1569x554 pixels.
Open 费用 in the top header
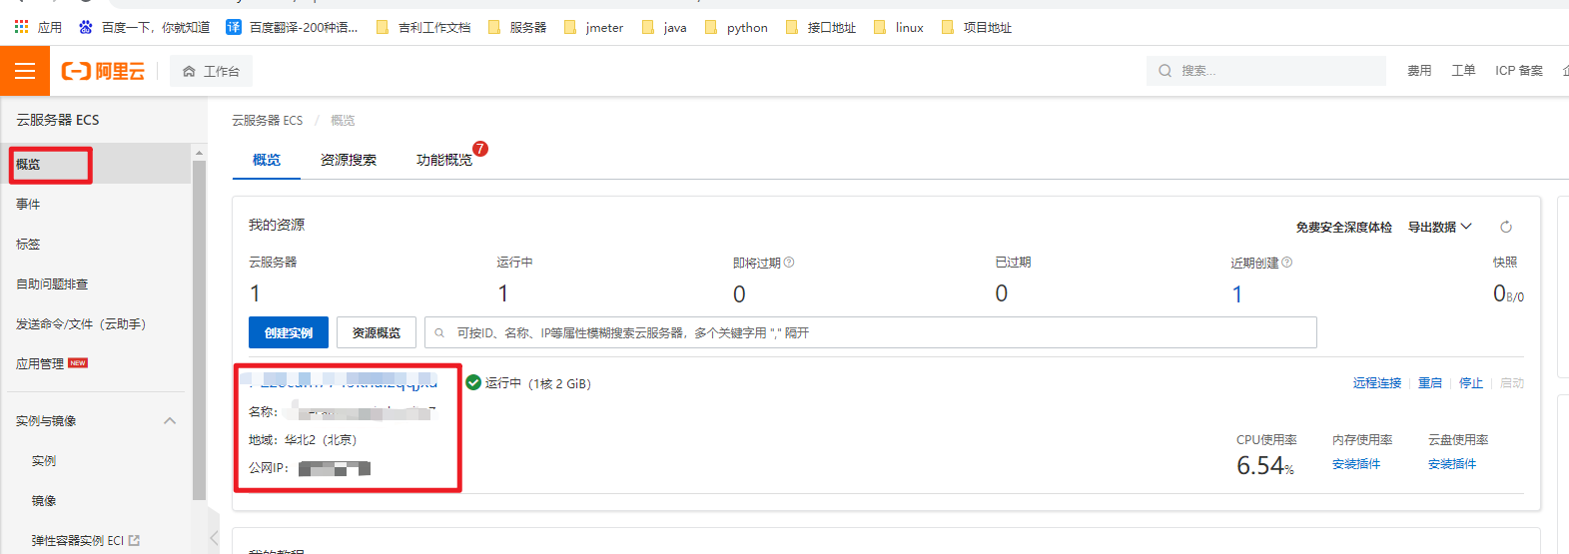pyautogui.click(x=1419, y=71)
